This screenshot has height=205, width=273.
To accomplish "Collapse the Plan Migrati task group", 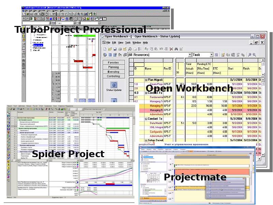I will click(146, 80).
